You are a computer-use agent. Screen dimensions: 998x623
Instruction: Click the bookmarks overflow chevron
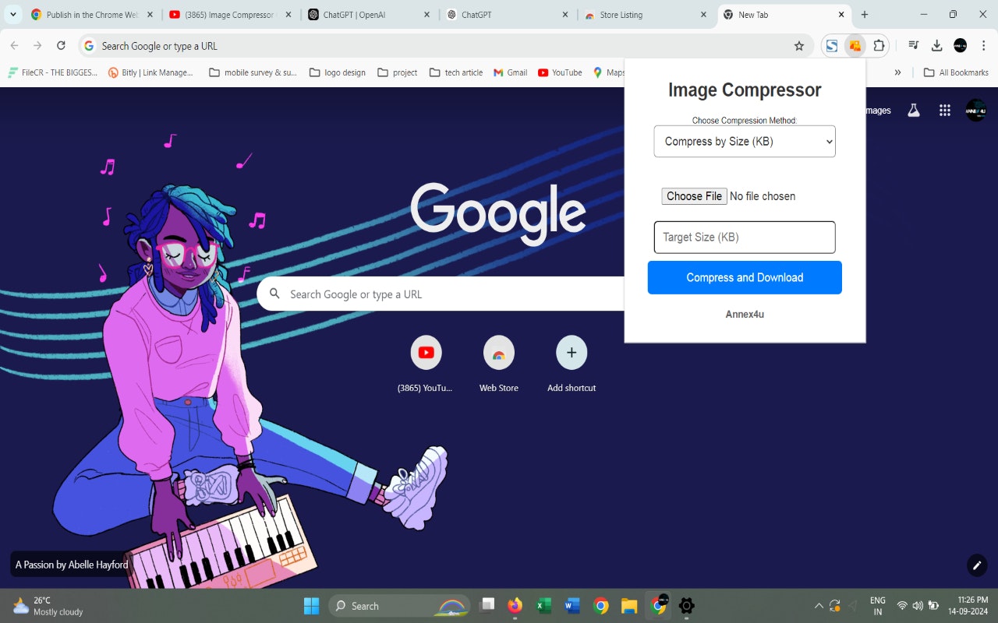897,72
